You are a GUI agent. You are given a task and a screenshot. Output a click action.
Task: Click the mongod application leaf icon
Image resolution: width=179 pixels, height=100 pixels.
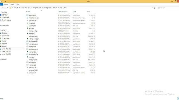pos(27,33)
